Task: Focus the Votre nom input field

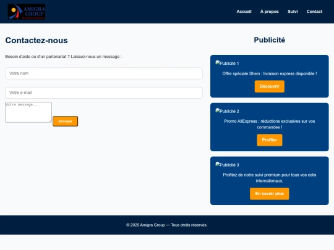Action: point(104,73)
